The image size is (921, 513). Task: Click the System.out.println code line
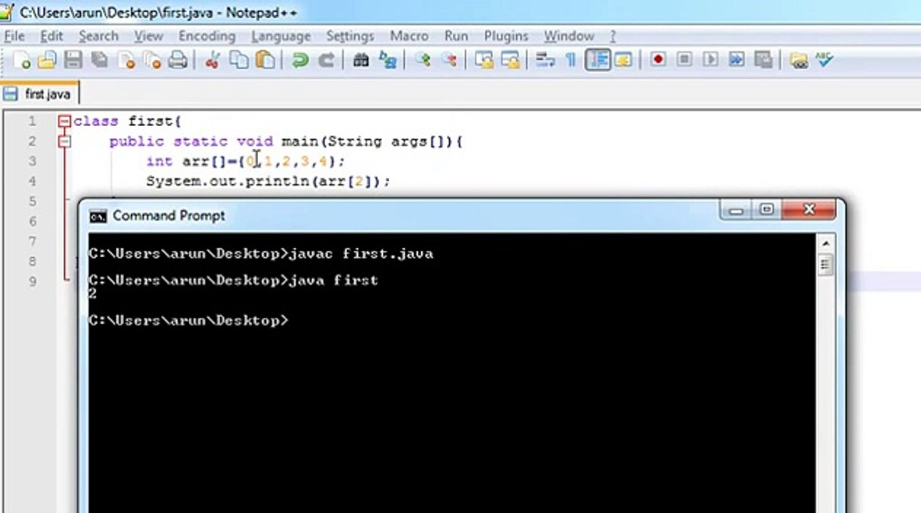pyautogui.click(x=268, y=182)
